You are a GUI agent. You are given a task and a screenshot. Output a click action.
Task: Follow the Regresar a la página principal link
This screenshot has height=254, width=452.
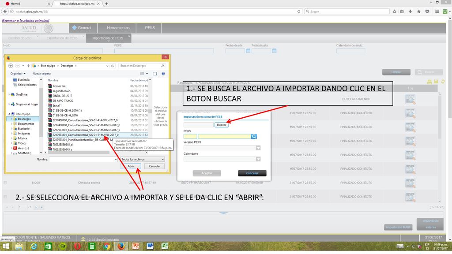click(x=26, y=20)
